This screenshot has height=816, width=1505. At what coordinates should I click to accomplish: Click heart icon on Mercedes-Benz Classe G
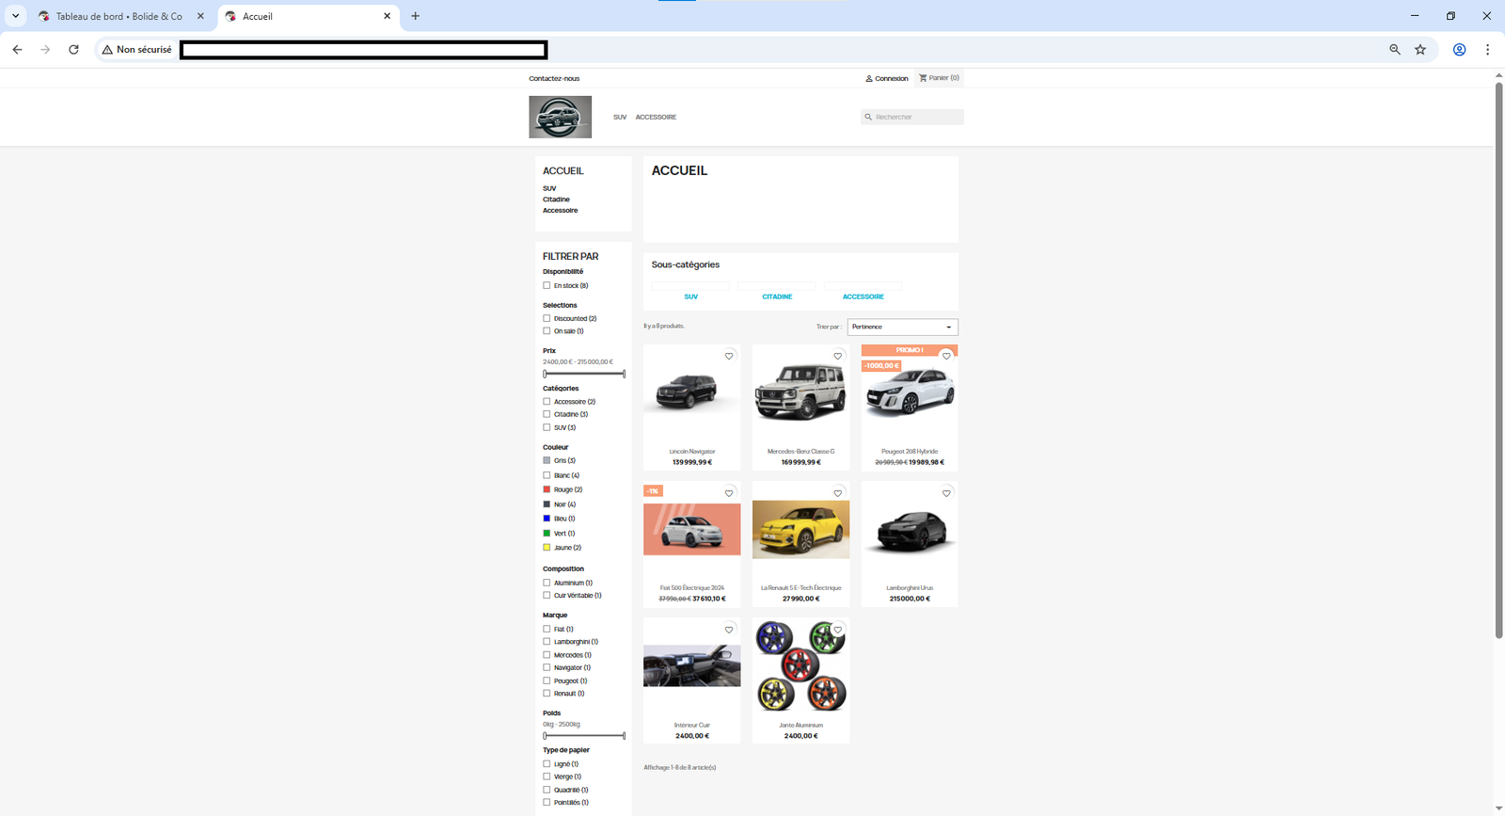coord(838,356)
